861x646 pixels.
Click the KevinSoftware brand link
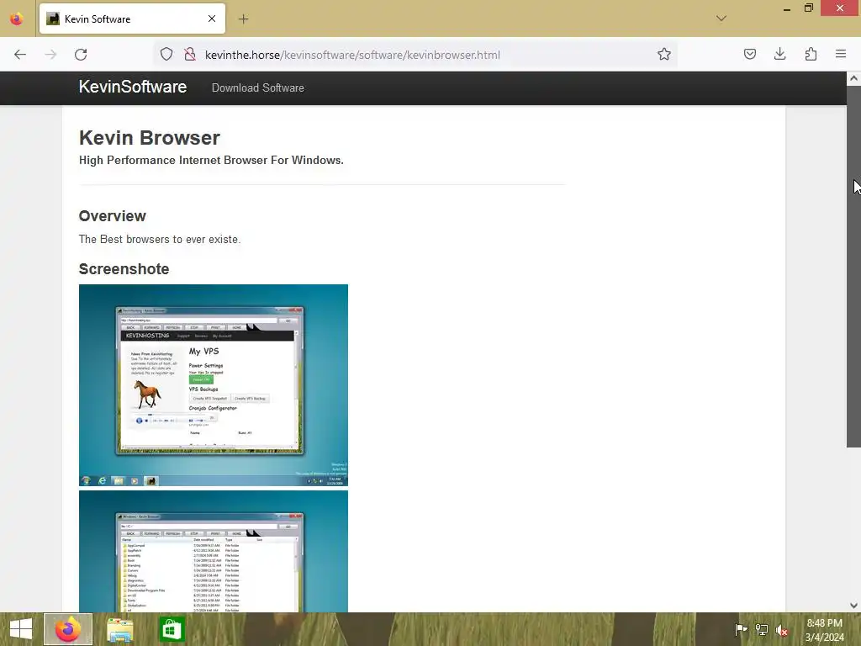coord(132,87)
